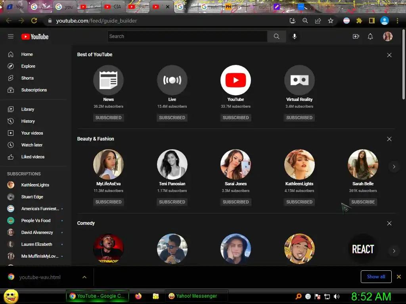Open People Vs Food subscription

tap(36, 220)
